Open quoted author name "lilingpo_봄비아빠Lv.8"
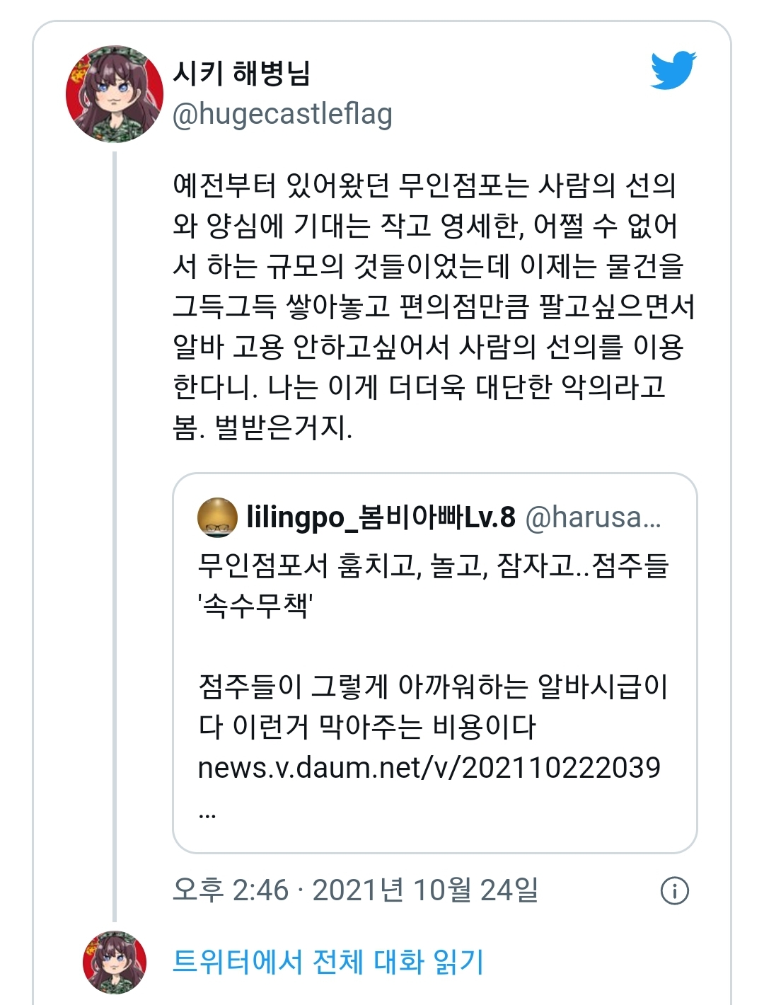Viewport: 764px width, 1005px height. 381,517
